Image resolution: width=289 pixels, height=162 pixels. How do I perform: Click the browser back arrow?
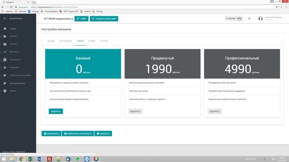[x=3, y=7]
